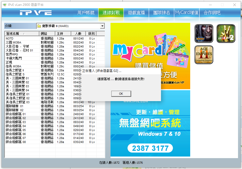Select the Age of Empires II icon
Viewport: 242px width, 169px height.
(204, 55)
